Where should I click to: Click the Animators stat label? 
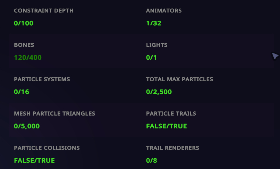164,11
